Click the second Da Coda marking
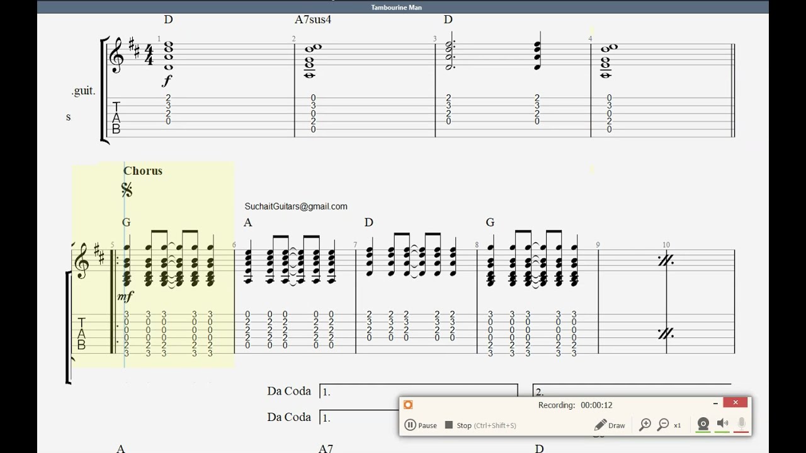This screenshot has width=806, height=453. (x=289, y=417)
